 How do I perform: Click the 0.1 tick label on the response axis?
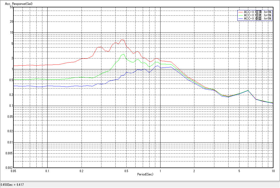click(x=11, y=106)
